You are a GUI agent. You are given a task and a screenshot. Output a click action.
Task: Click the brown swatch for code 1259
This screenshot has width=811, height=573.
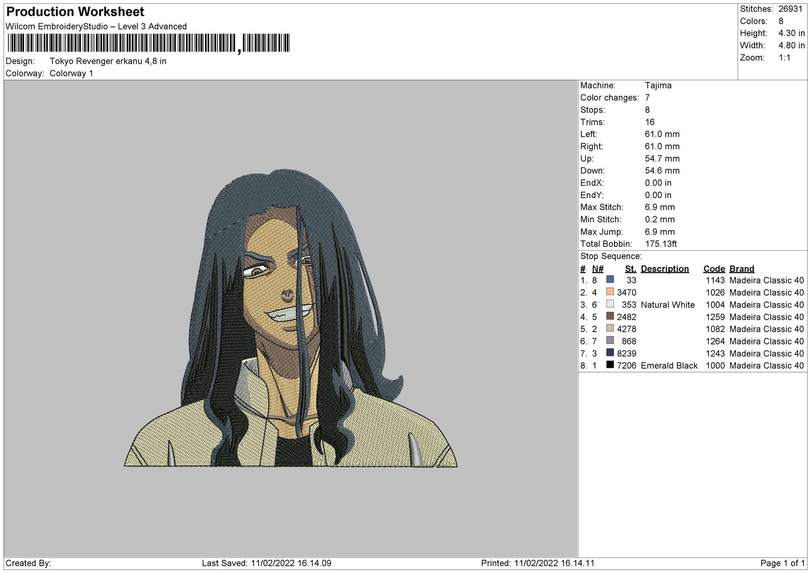(610, 316)
